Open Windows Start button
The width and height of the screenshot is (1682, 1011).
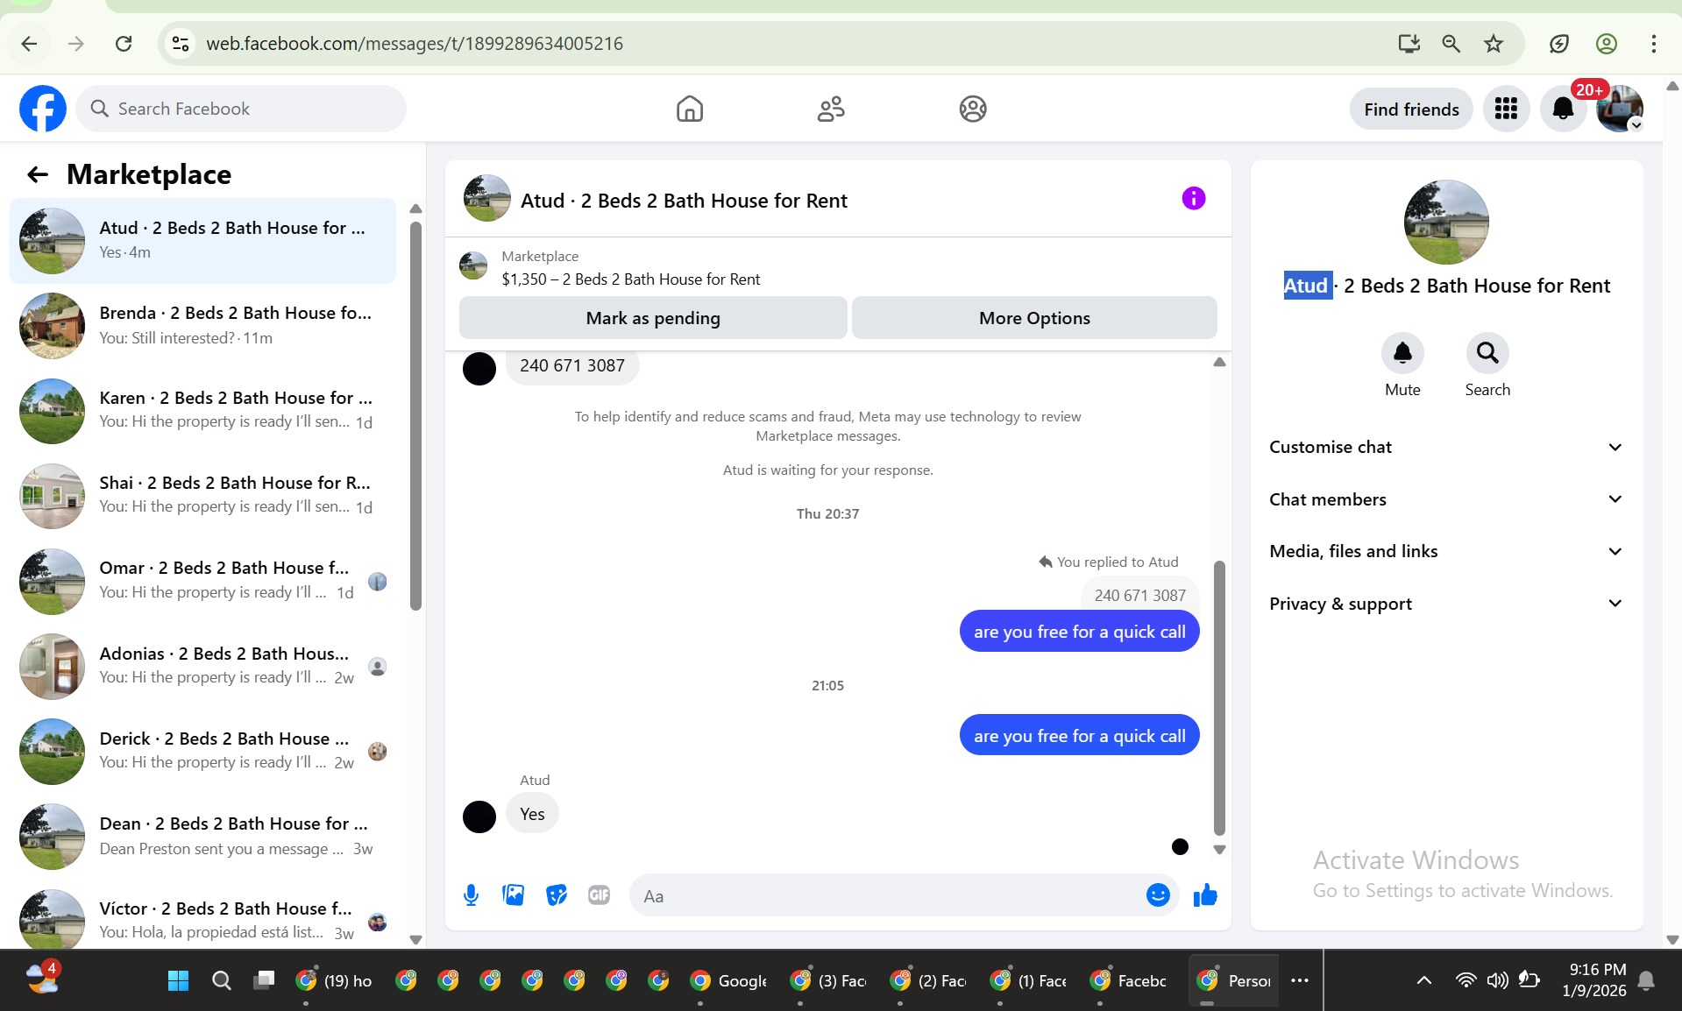178,980
